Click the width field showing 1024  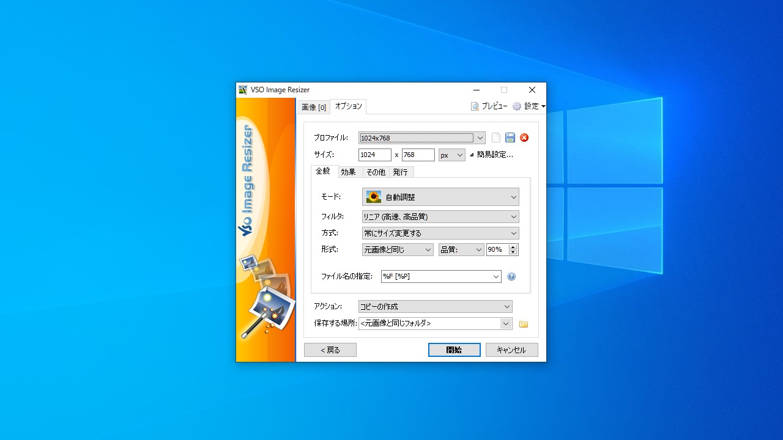pyautogui.click(x=375, y=155)
